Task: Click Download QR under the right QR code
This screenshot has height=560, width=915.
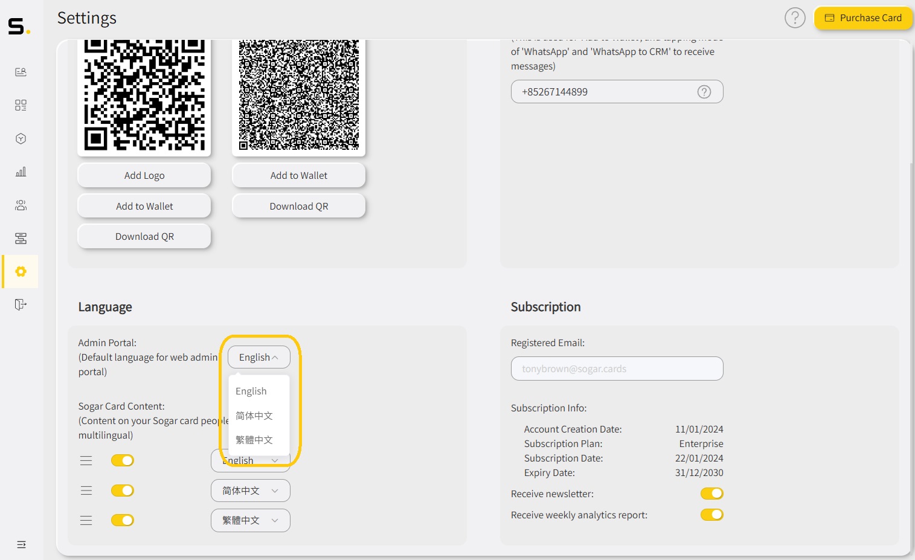Action: 299,206
